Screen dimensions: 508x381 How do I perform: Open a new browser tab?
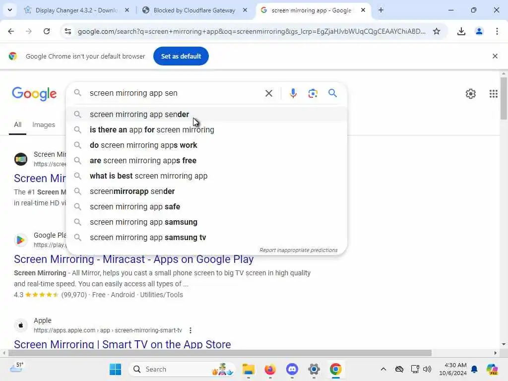click(x=381, y=10)
